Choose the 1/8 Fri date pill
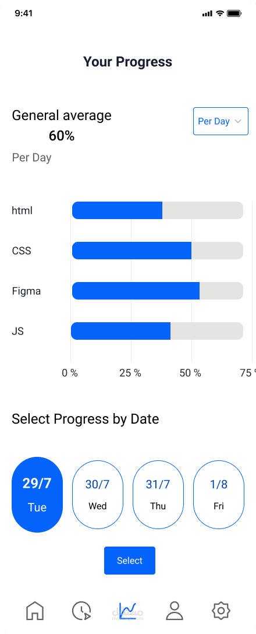256x634 pixels. click(x=219, y=495)
